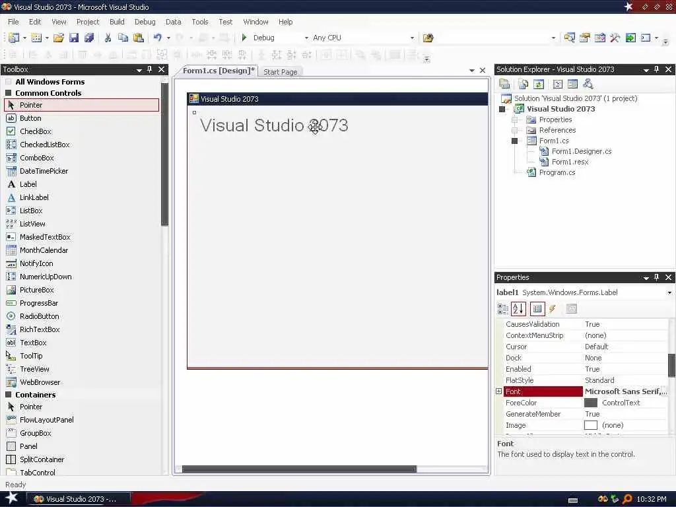
Task: Click the Open File folder icon
Action: [59, 38]
